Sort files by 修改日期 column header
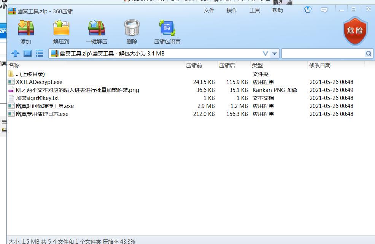Image resolution: width=375 pixels, height=244 pixels. [x=320, y=65]
